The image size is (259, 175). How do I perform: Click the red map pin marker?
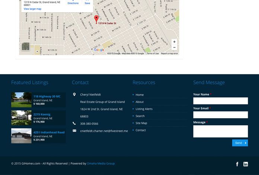pos(96,19)
